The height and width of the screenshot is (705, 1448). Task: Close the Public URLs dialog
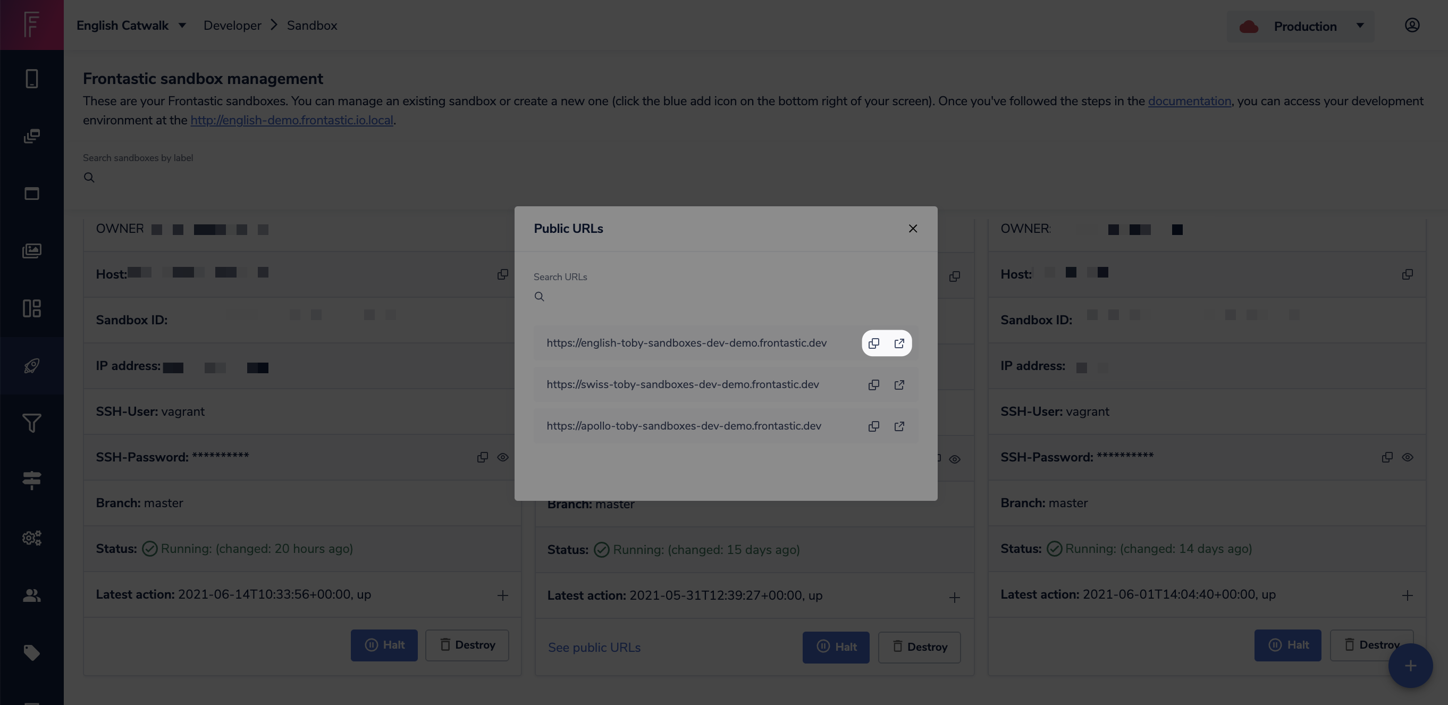913,229
